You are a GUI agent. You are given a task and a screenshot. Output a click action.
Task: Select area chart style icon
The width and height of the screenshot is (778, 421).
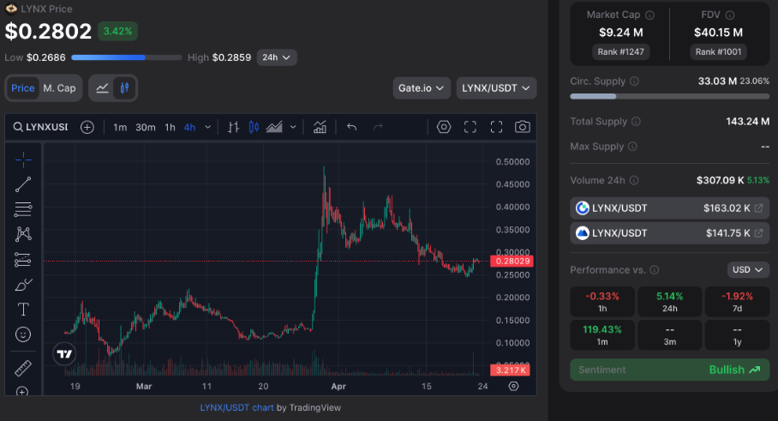click(274, 127)
